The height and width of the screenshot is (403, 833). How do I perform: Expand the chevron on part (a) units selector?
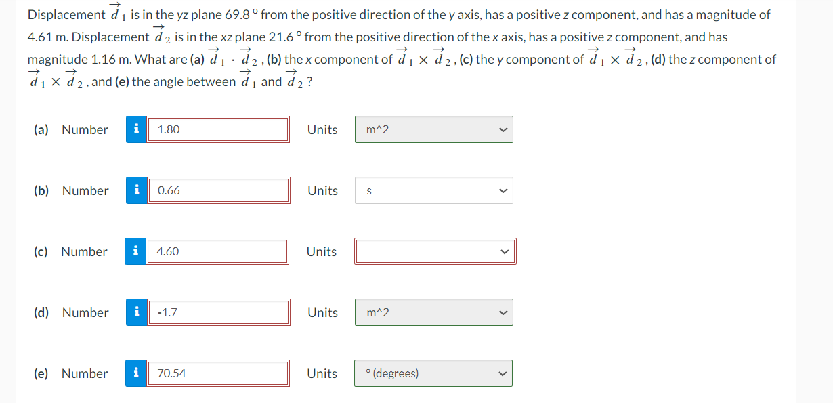pyautogui.click(x=502, y=129)
